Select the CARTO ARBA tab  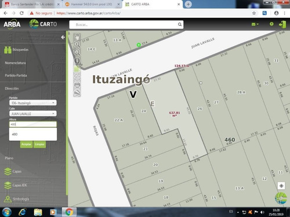[x=152, y=4]
